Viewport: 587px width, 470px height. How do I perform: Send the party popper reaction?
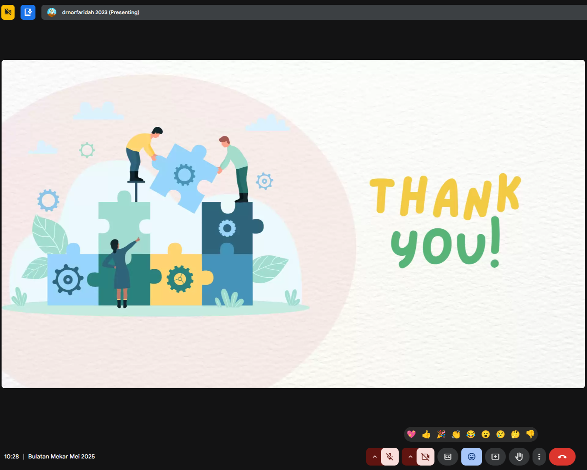click(x=441, y=434)
